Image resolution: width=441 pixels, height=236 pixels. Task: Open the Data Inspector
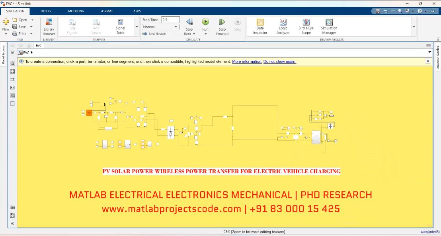tap(260, 26)
